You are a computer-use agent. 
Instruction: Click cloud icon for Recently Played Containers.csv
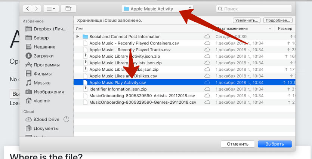pos(207,43)
